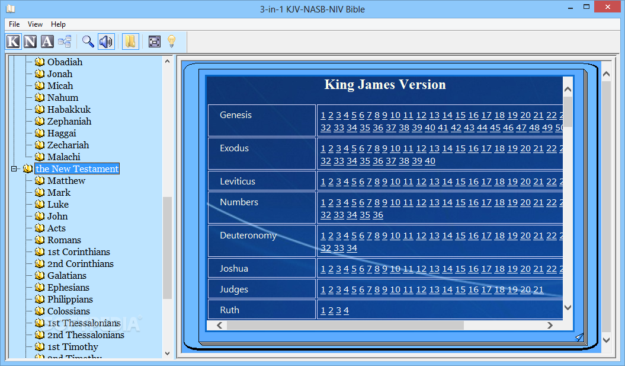The height and width of the screenshot is (366, 625).
Task: Click the book icon next to Habakkuk
Action: point(40,109)
